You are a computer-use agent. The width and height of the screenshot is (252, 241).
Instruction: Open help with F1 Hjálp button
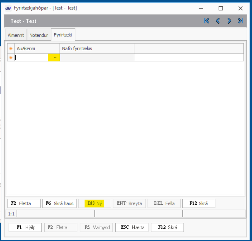click(x=25, y=227)
